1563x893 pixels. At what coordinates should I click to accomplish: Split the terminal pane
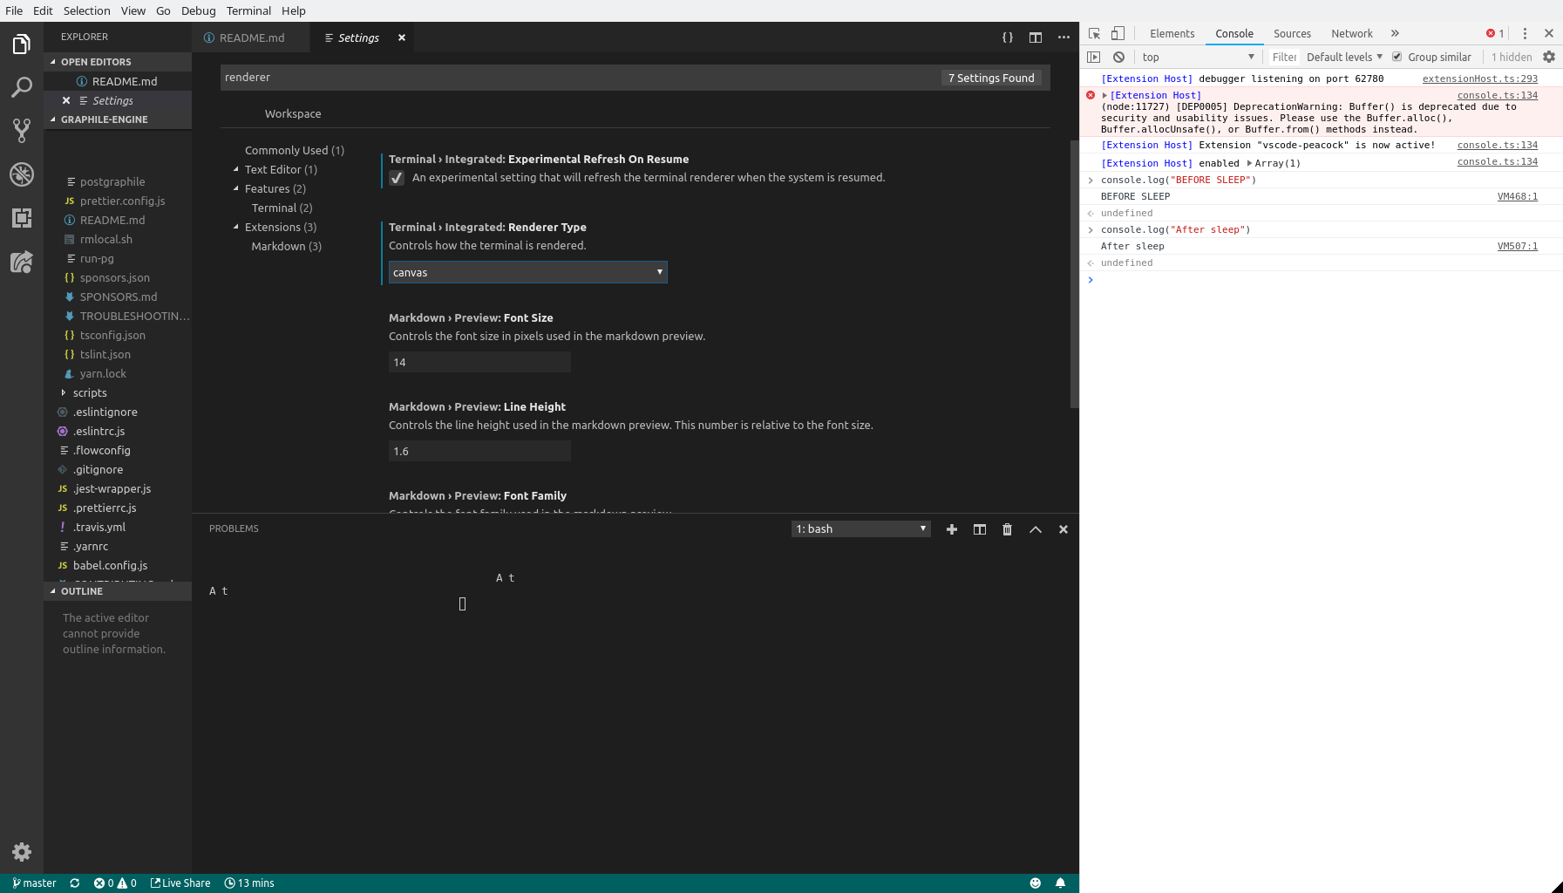[x=980, y=529]
